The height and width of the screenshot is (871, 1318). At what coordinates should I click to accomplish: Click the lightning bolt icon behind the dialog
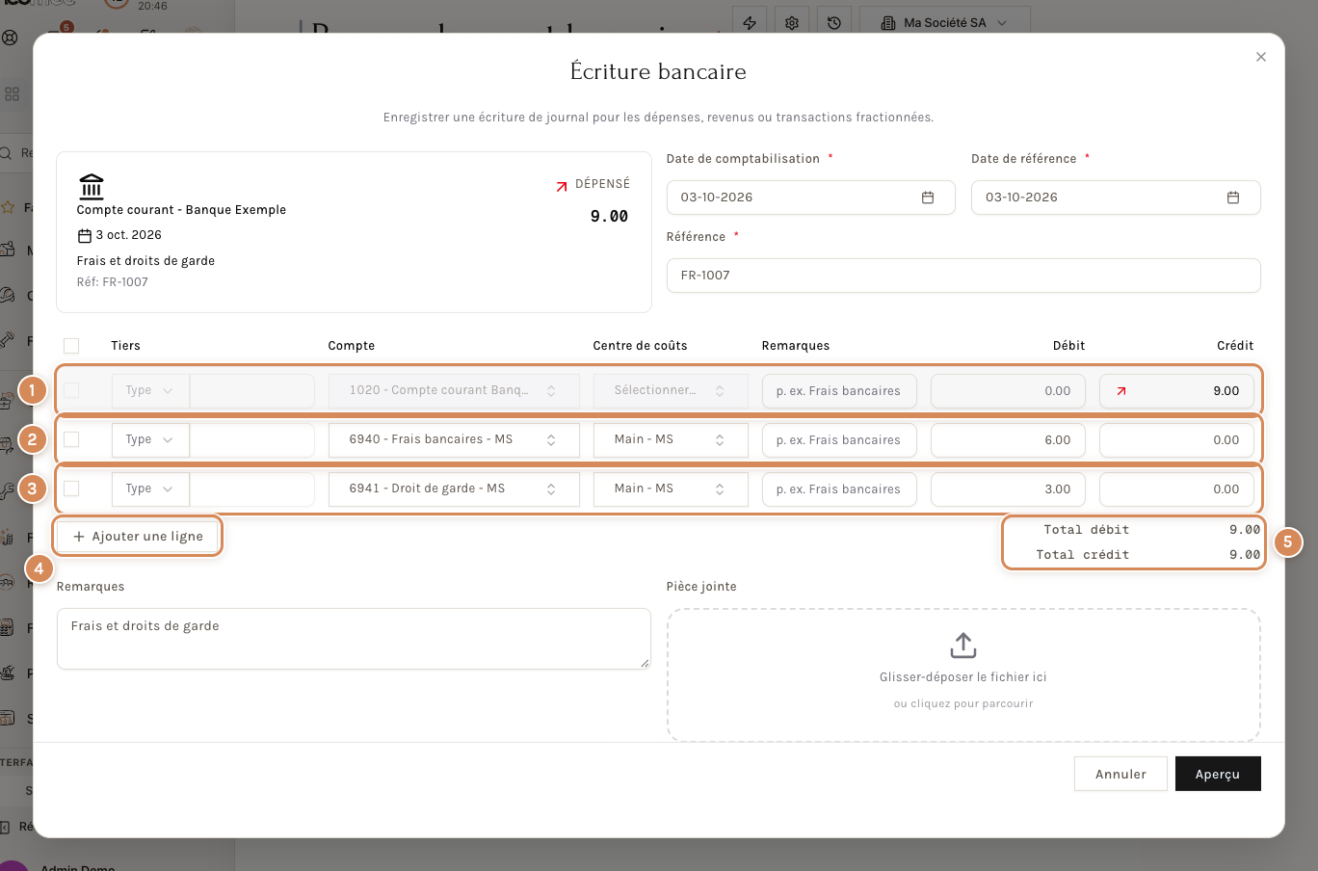tap(750, 22)
